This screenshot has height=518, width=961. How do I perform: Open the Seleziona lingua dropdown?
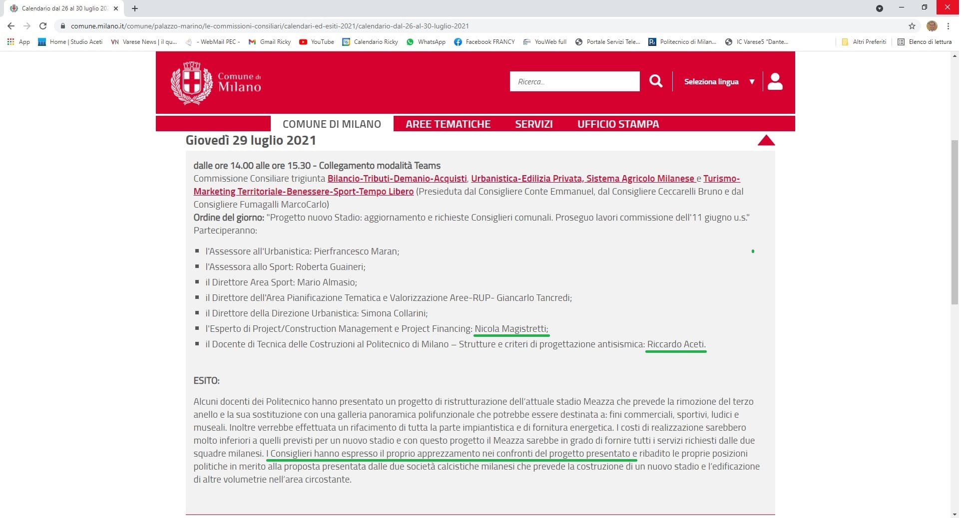(x=719, y=81)
